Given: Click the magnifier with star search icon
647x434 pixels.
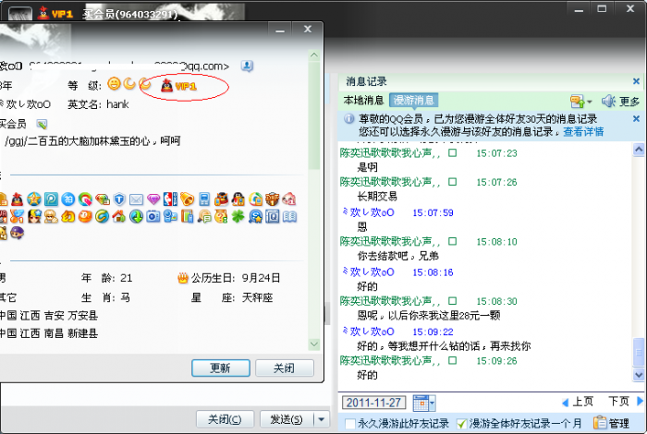Looking at the screenshot, I should click(255, 216).
